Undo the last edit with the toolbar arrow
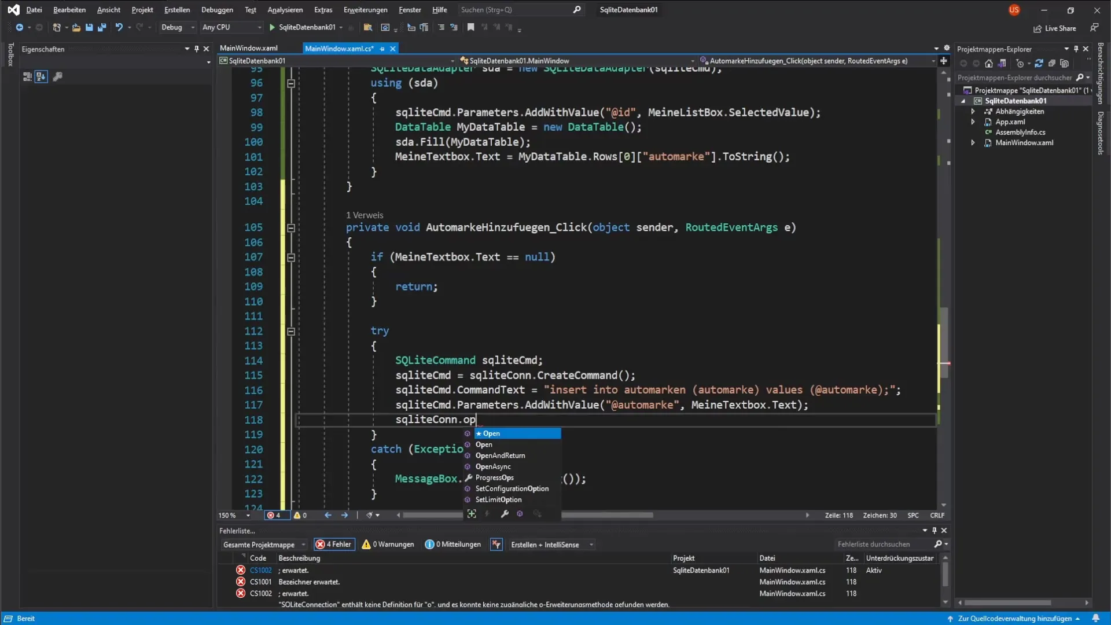Image resolution: width=1111 pixels, height=625 pixels. [x=119, y=27]
